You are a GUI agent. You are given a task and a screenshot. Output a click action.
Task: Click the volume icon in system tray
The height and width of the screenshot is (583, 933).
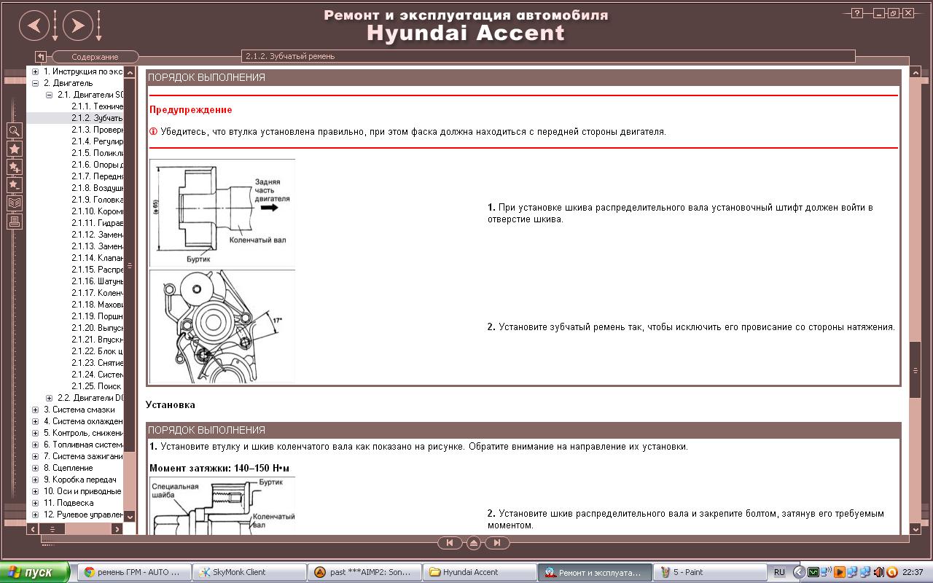[x=879, y=572]
